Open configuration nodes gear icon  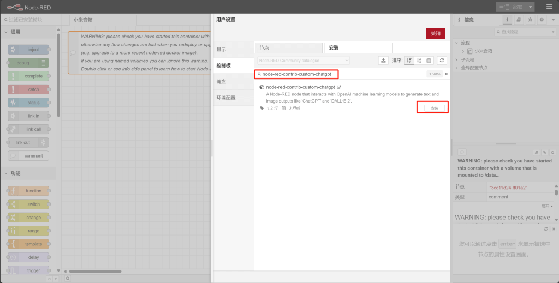[542, 20]
